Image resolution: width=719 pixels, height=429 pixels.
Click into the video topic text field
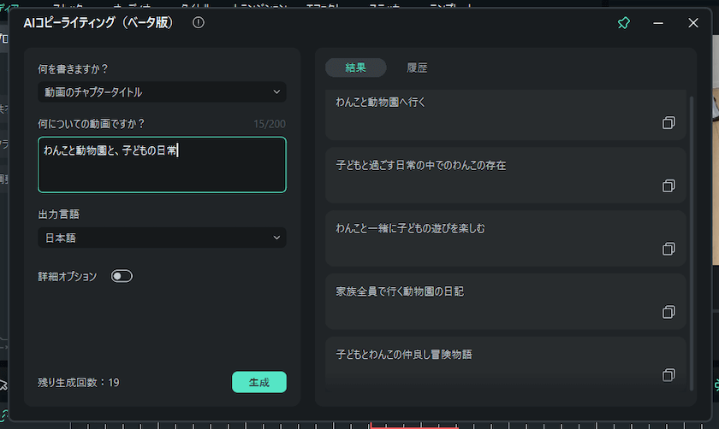(x=162, y=164)
